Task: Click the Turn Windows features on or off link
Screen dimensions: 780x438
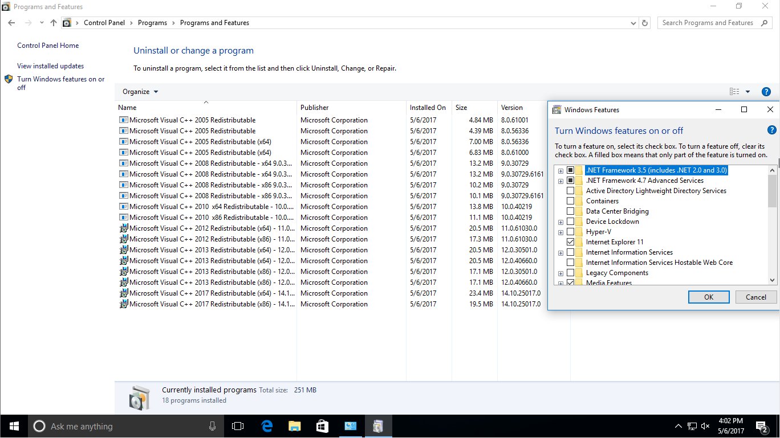Action: pyautogui.click(x=61, y=83)
